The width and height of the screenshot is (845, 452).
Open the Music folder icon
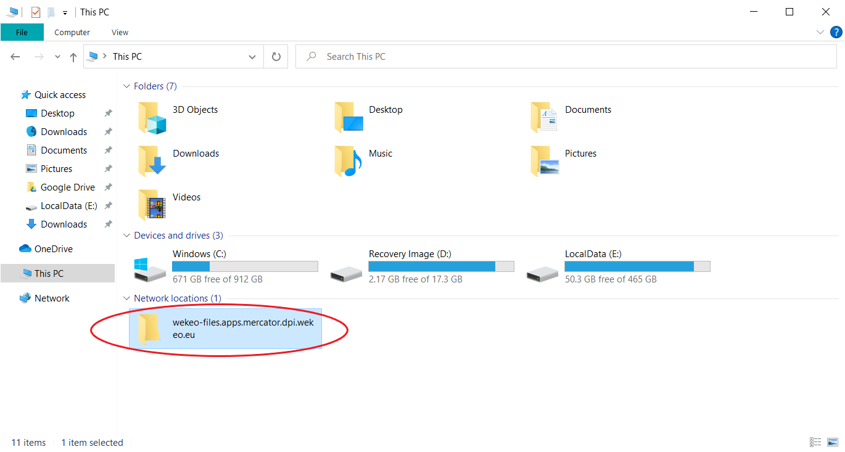click(348, 162)
